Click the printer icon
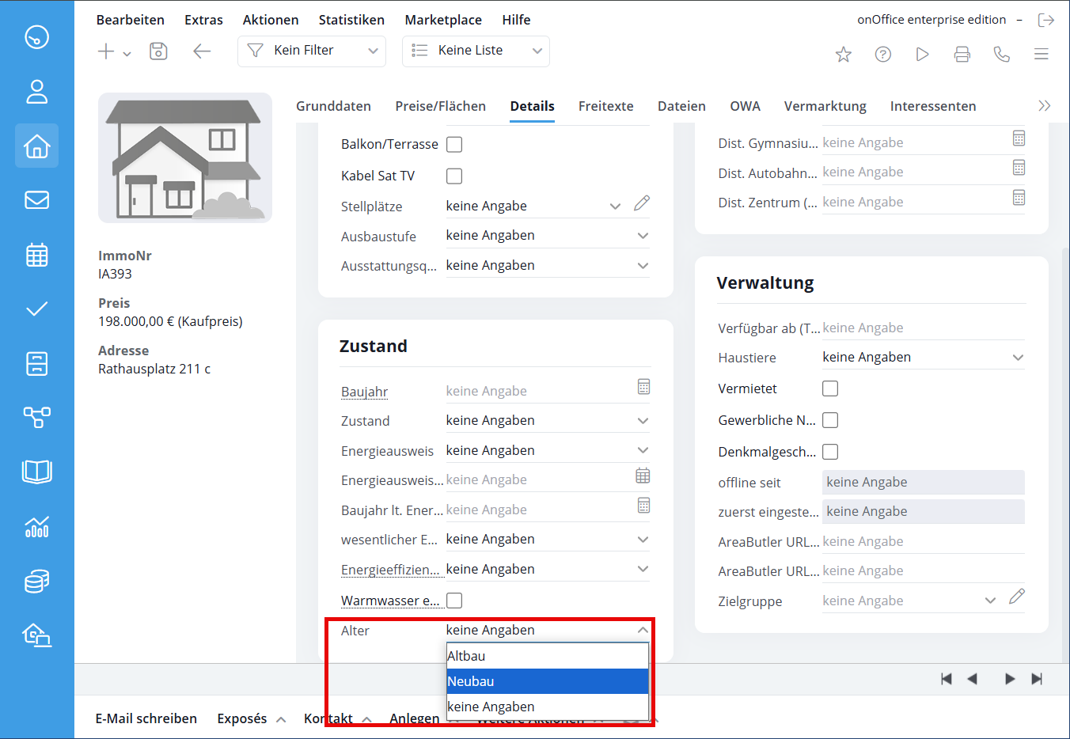Viewport: 1070px width, 739px height. [962, 55]
